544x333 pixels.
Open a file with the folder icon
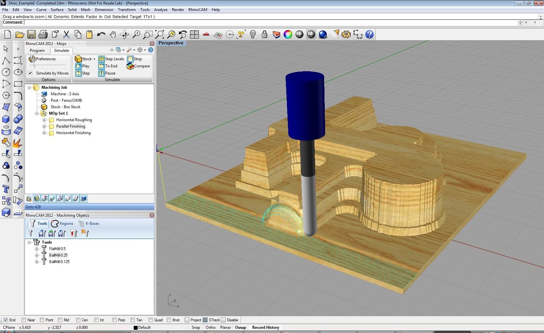(19, 34)
